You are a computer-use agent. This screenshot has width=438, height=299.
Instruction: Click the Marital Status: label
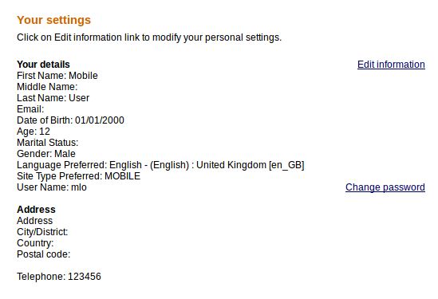48,143
